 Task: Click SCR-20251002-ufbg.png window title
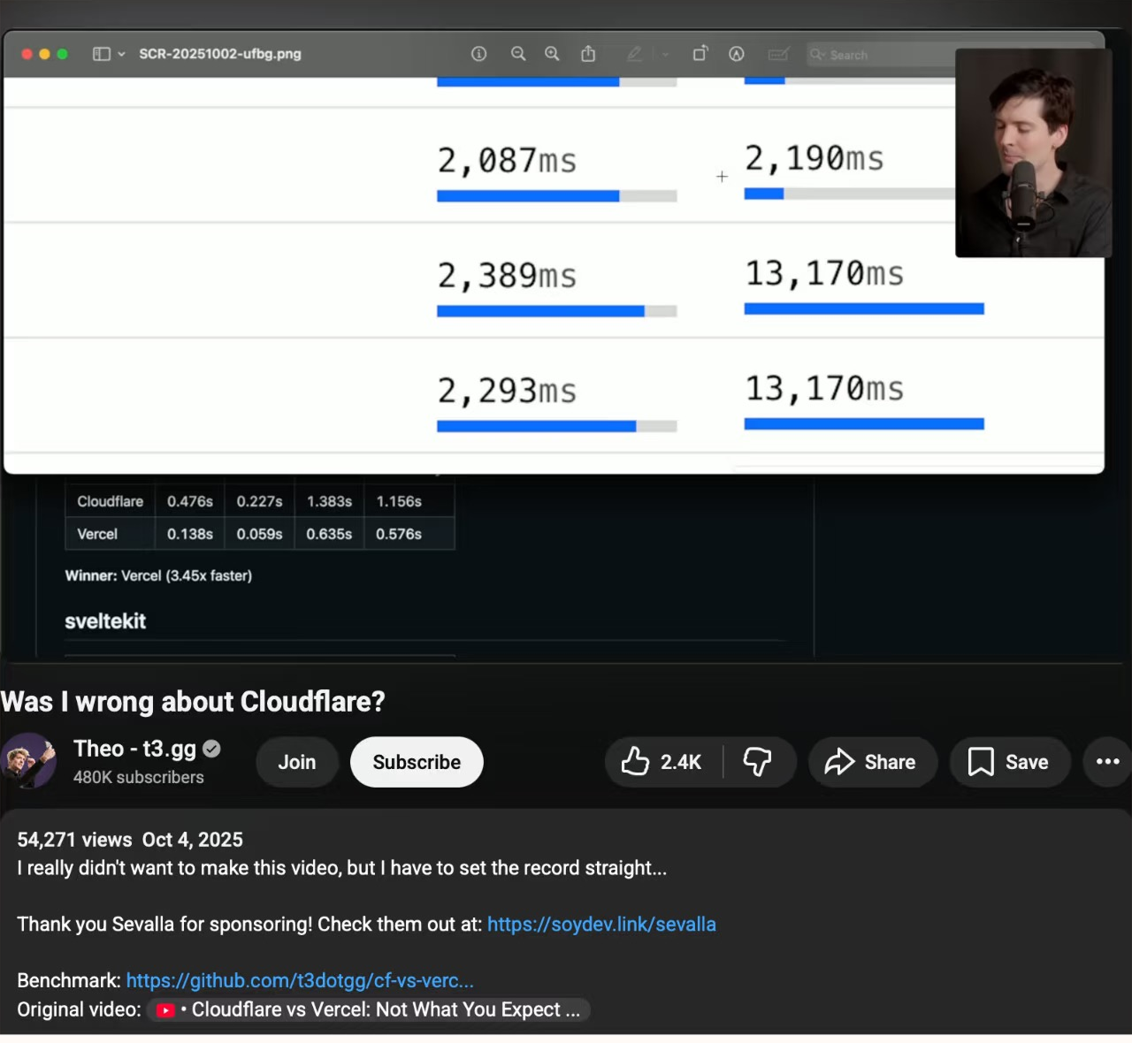[220, 54]
